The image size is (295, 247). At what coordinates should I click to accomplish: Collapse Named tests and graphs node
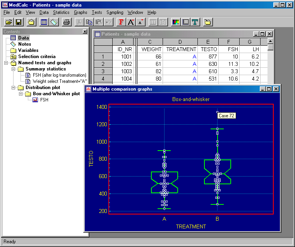6,63
